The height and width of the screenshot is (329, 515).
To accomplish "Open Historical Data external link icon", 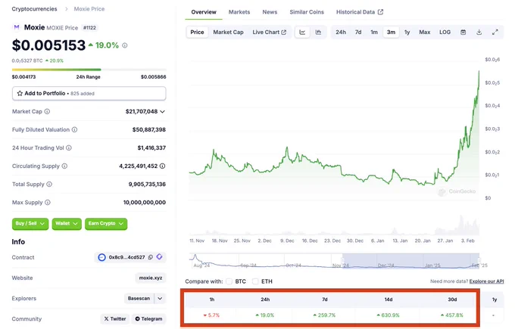I will (380, 12).
